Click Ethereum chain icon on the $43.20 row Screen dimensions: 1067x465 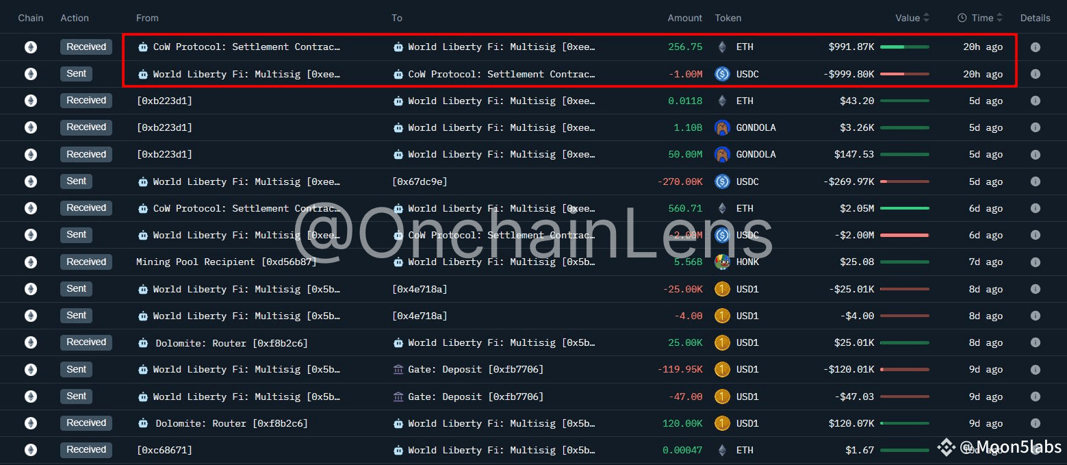pyautogui.click(x=31, y=101)
